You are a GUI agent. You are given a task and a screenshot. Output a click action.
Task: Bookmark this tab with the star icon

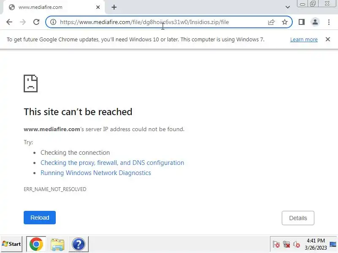click(285, 22)
